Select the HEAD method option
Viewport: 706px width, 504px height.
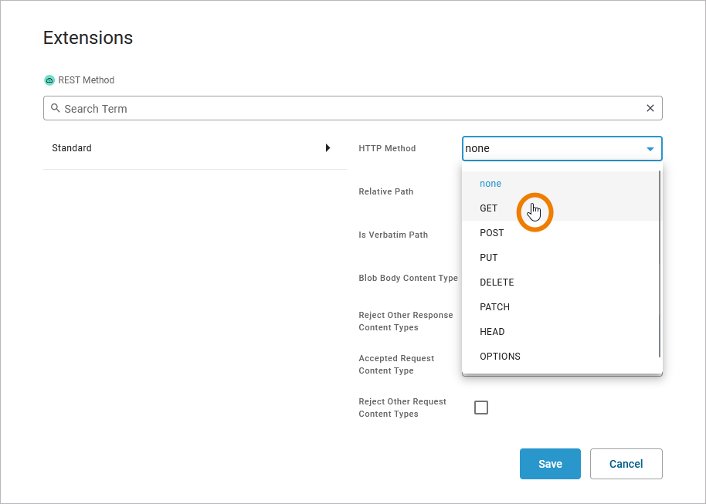(x=492, y=332)
